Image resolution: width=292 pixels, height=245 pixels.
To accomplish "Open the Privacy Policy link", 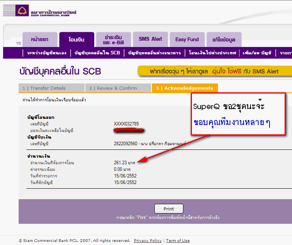I will pyautogui.click(x=148, y=240).
